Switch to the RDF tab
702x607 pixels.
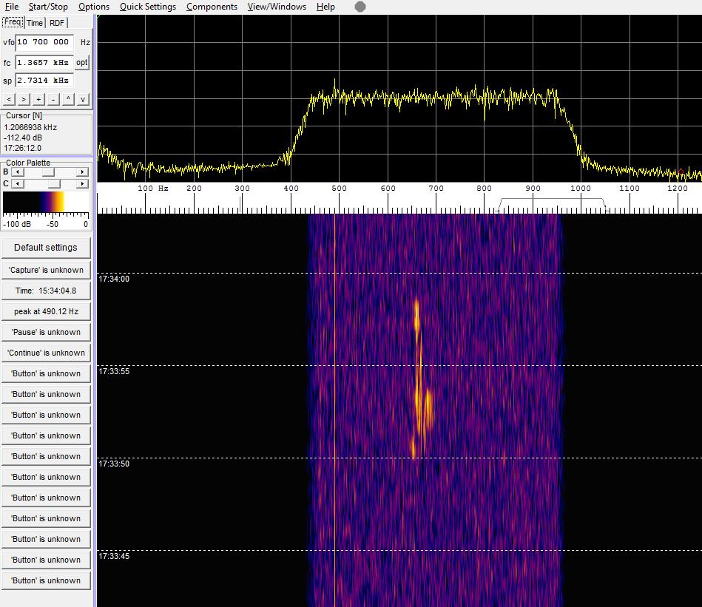(x=57, y=23)
